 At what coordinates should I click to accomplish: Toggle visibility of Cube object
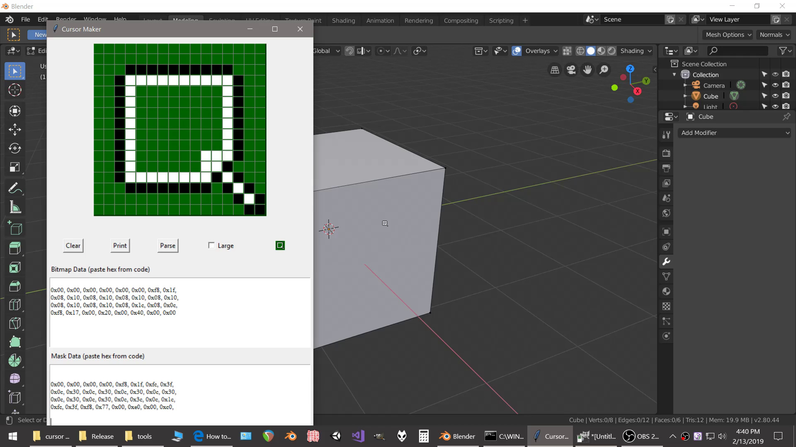[776, 96]
